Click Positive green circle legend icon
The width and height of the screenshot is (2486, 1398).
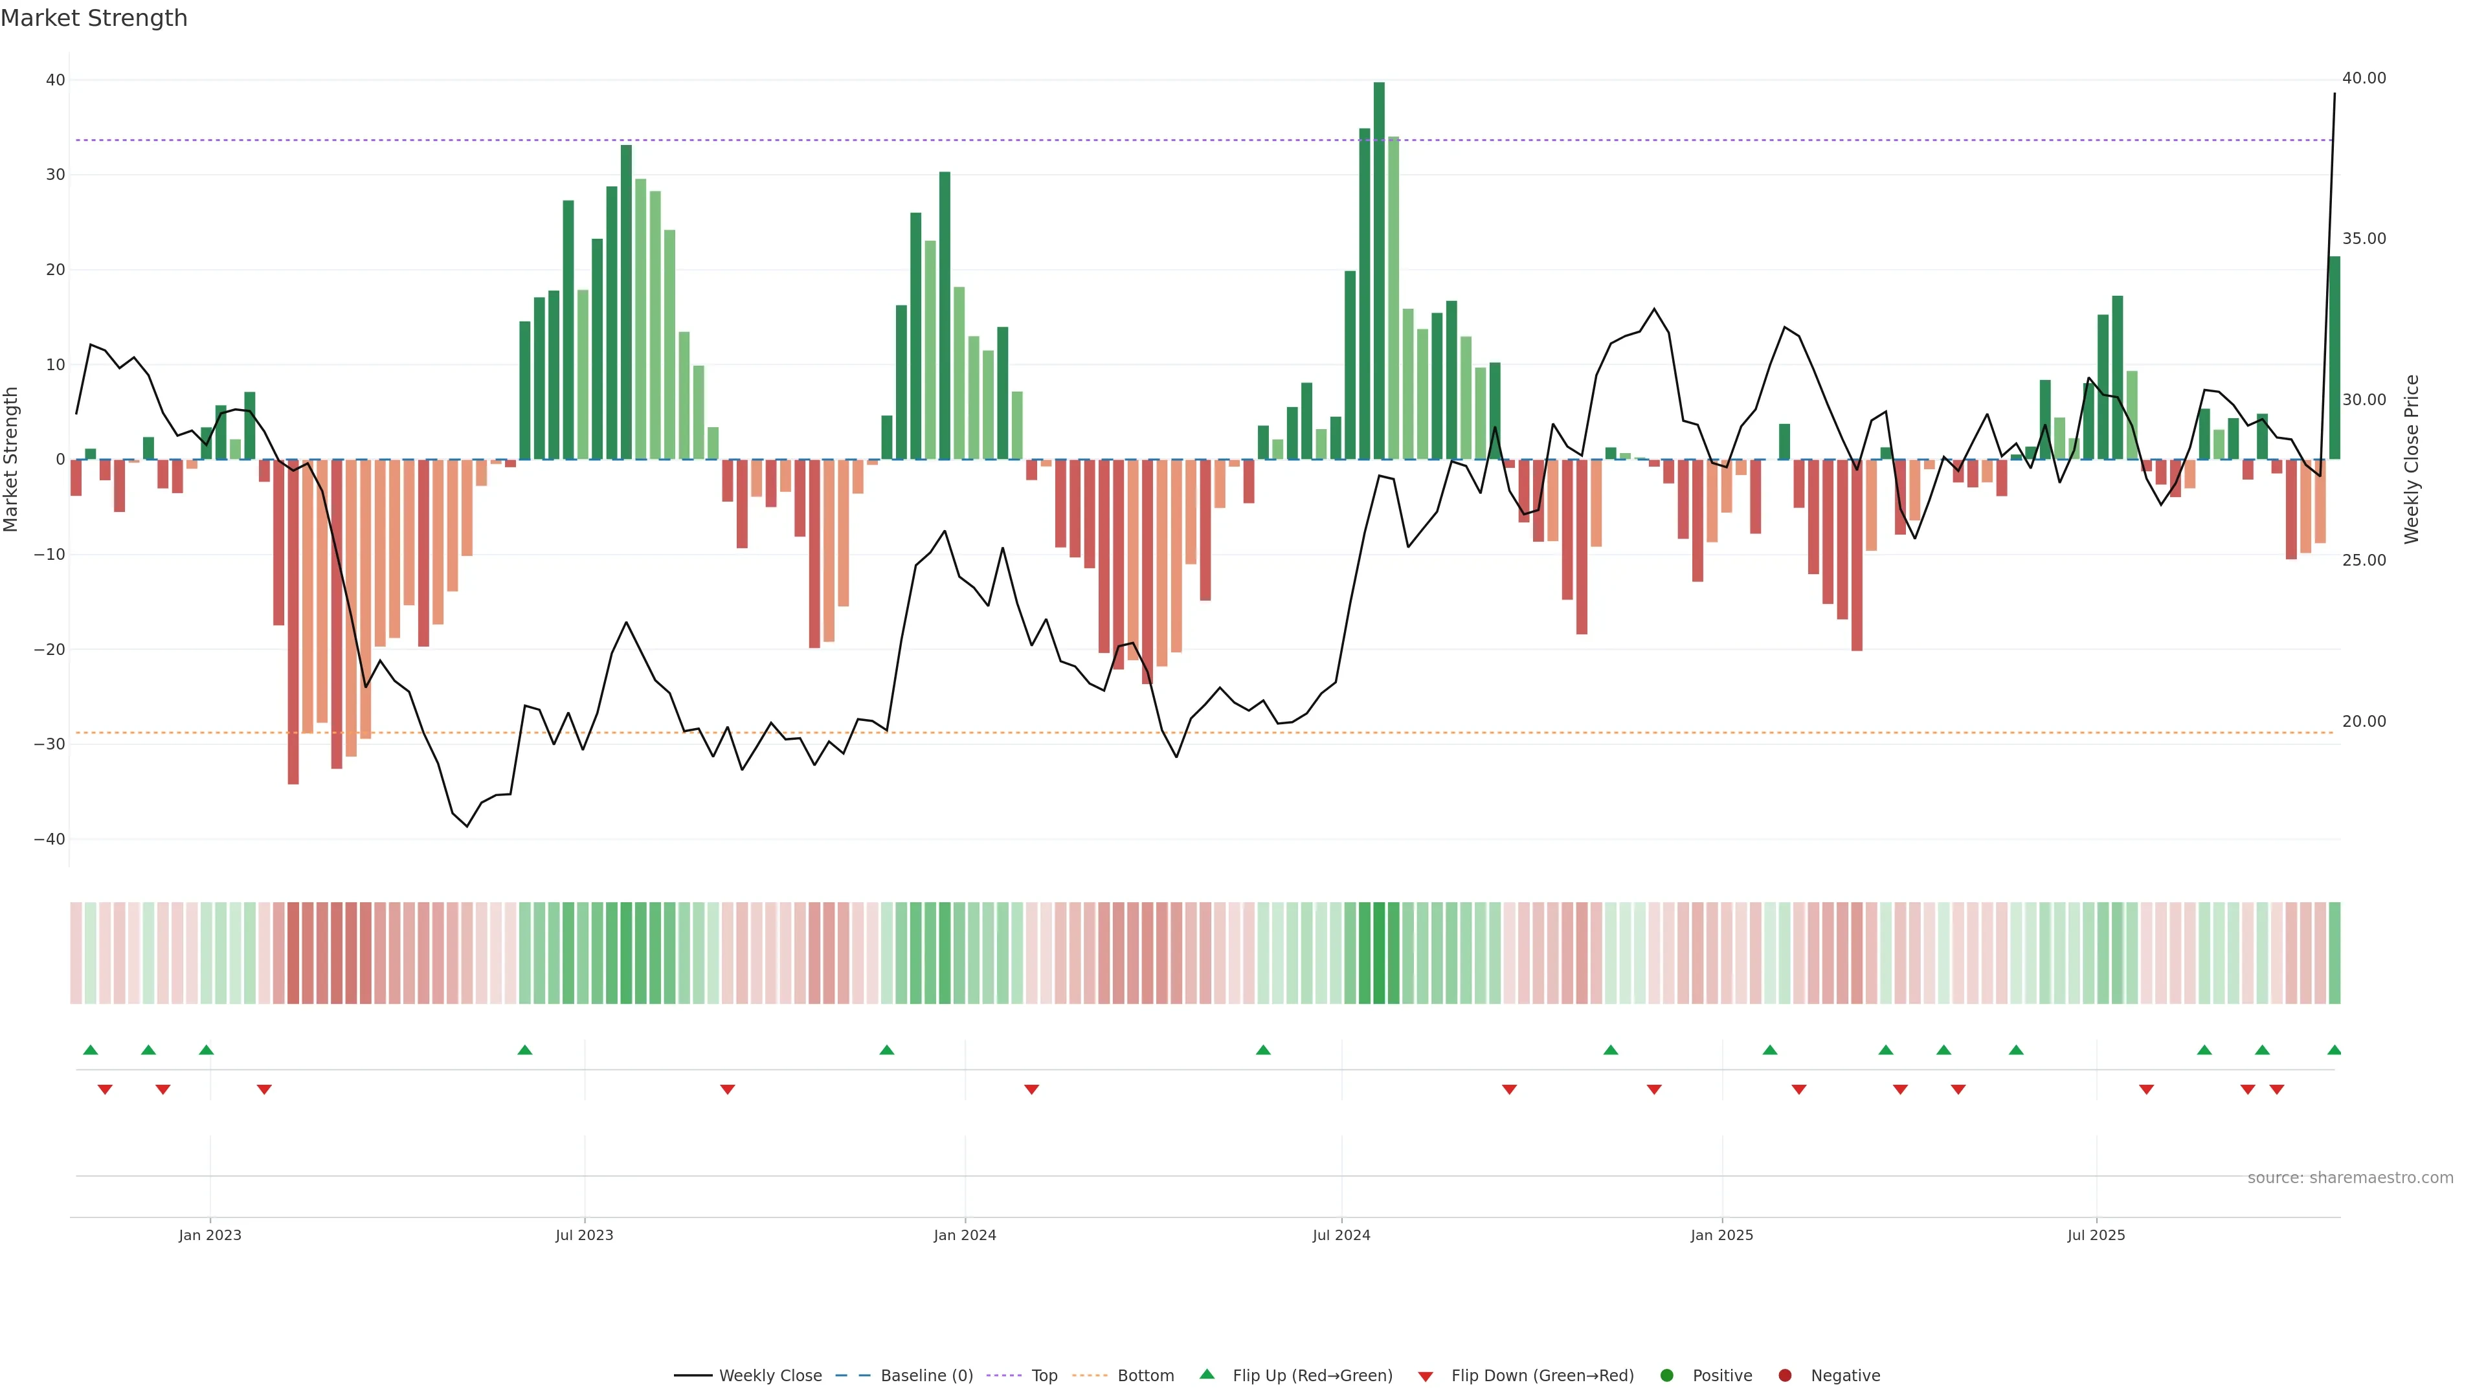(1666, 1376)
